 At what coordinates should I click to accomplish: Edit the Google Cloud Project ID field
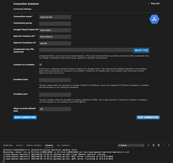coord(55,30)
